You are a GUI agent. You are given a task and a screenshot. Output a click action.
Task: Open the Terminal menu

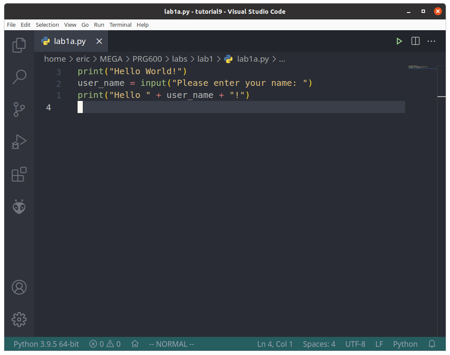pos(120,25)
